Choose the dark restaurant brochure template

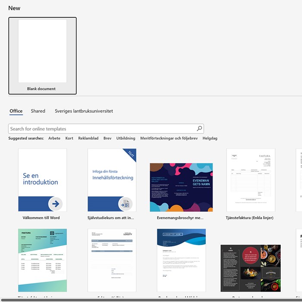[251, 267]
